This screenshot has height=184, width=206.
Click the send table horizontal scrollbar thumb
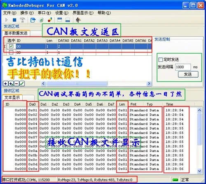(77, 83)
